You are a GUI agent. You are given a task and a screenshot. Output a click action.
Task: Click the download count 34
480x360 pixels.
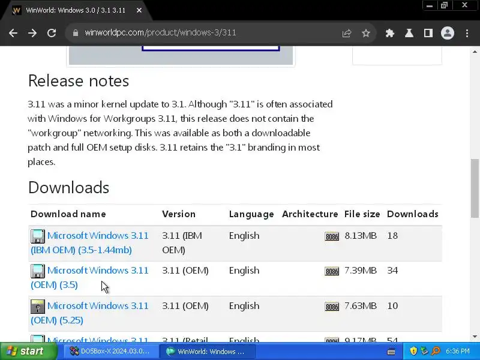(392, 271)
